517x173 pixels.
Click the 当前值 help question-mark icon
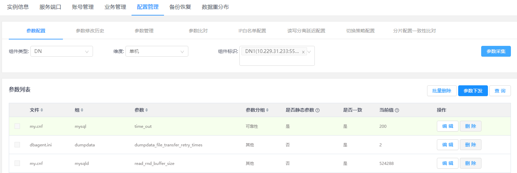point(397,110)
